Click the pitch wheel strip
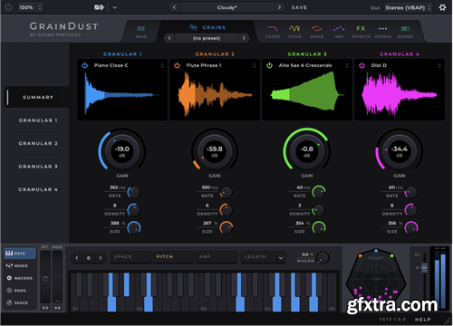 pos(45,276)
